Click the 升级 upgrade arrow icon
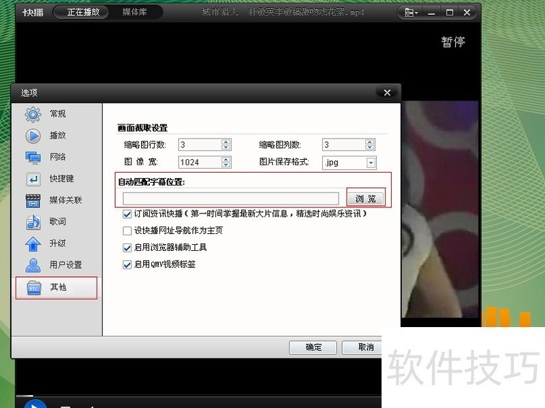The image size is (545, 408). tap(32, 244)
